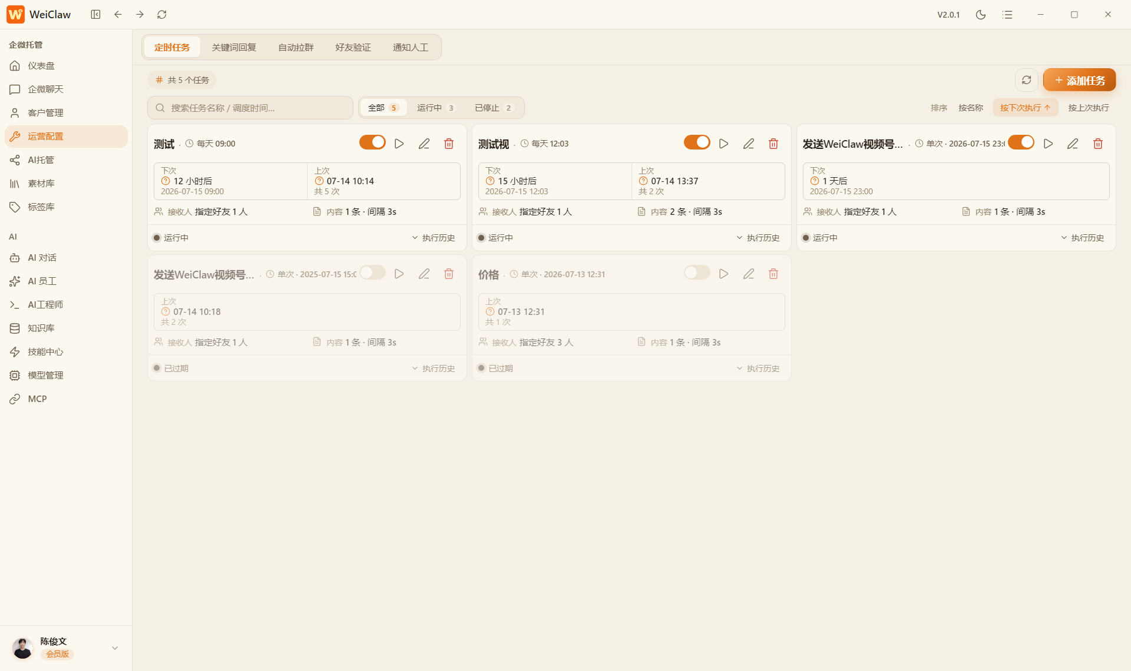Expand 执行历史 for 测试 task
The height and width of the screenshot is (671, 1131).
(433, 238)
